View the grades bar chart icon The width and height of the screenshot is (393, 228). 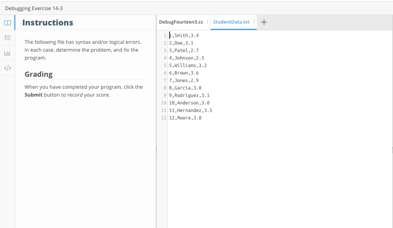7,53
